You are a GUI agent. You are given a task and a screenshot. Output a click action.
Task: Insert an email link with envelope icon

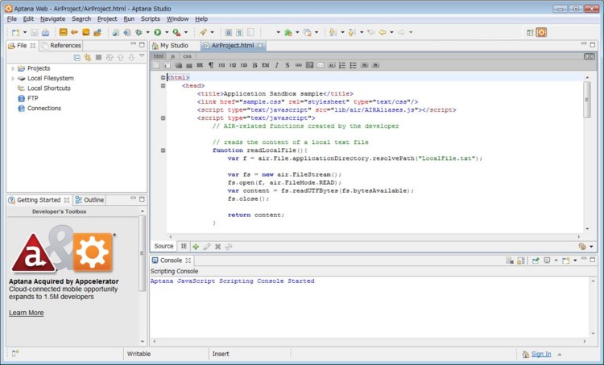click(x=321, y=65)
